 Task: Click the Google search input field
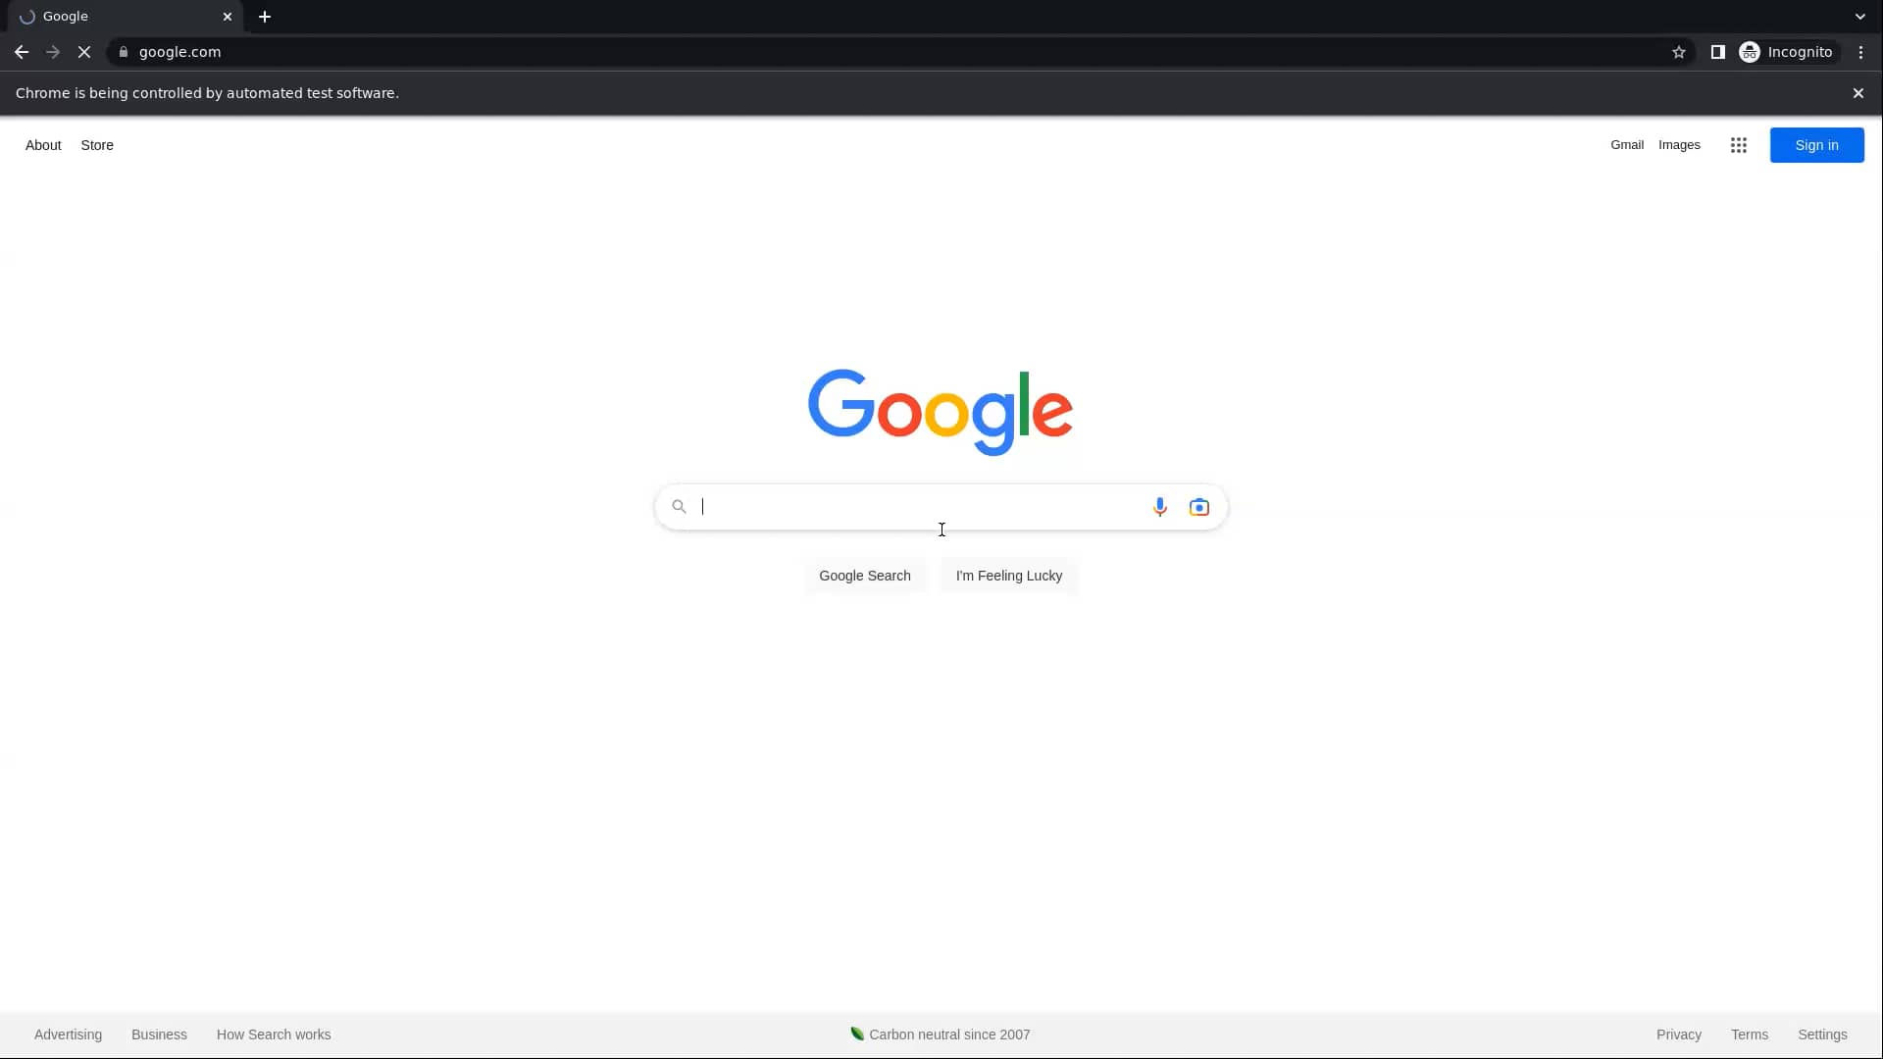pos(941,506)
